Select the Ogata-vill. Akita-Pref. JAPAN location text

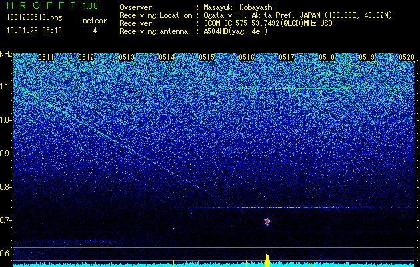(x=298, y=15)
